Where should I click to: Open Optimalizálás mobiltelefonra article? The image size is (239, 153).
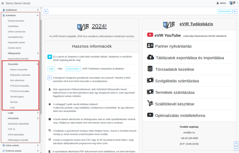tap(180, 116)
